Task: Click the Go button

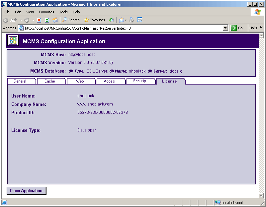Action: tap(237, 28)
